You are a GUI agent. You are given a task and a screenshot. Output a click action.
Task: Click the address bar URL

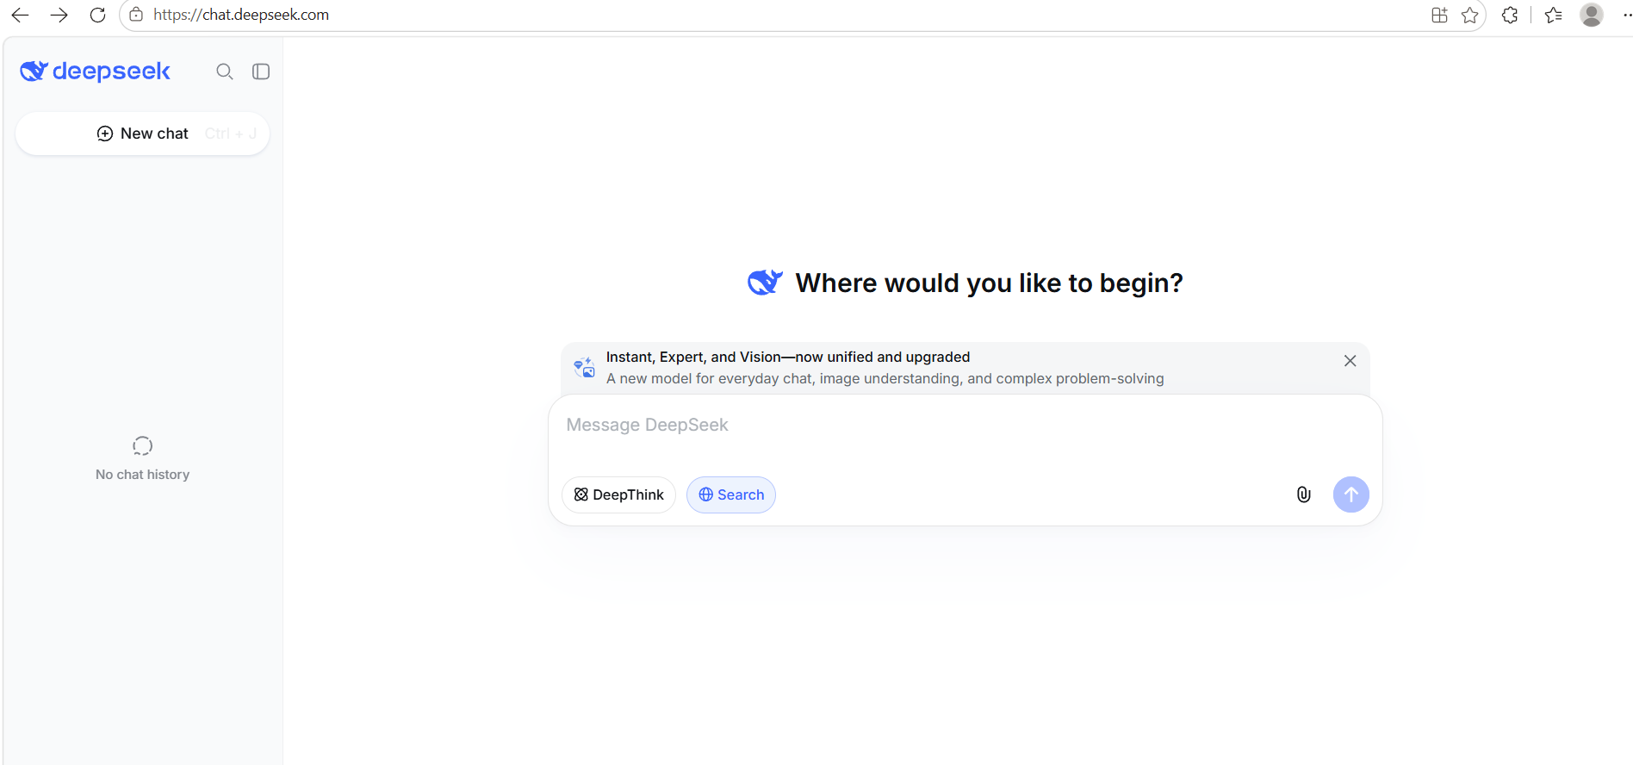[241, 15]
